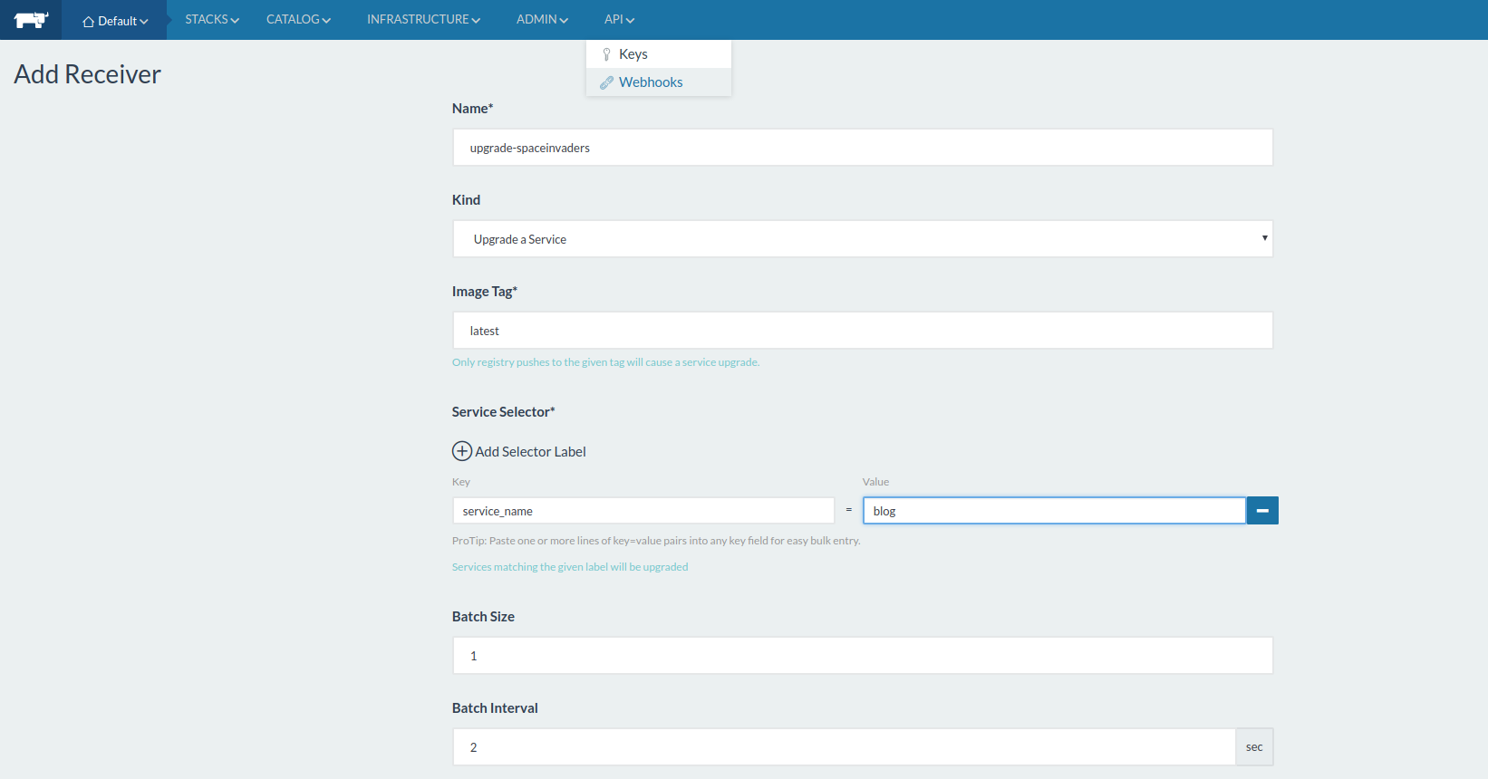Focus the Batch Size field
The image size is (1488, 779).
pos(863,656)
